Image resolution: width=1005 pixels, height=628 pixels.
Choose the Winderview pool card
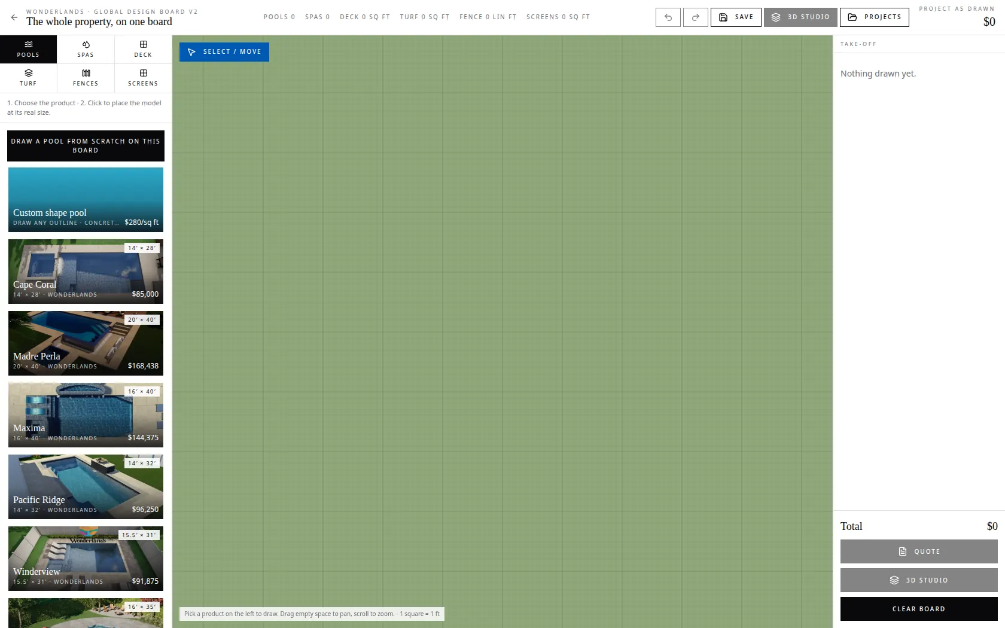[x=86, y=559]
